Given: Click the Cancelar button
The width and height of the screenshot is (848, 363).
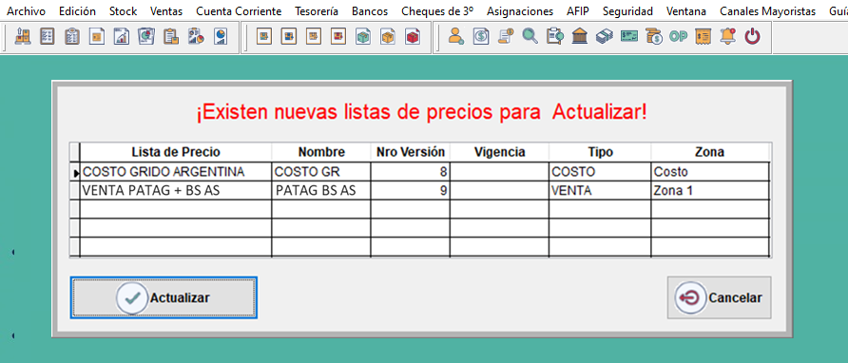Looking at the screenshot, I should (x=720, y=297).
